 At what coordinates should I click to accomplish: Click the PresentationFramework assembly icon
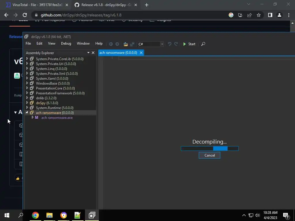[x=32, y=93]
